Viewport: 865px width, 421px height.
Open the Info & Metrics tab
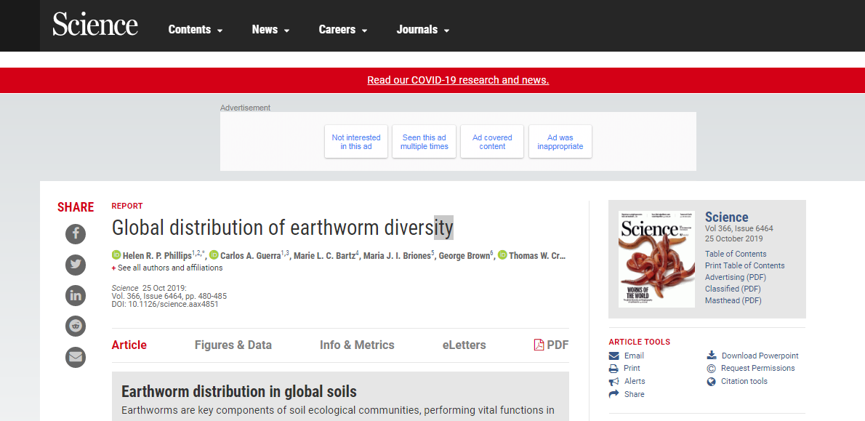[x=357, y=345]
